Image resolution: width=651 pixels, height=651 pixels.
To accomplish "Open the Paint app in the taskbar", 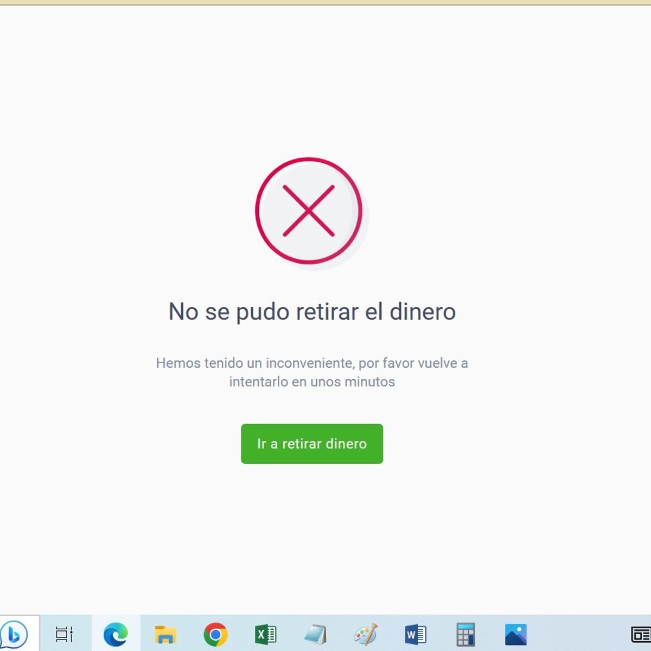I will coord(365,634).
